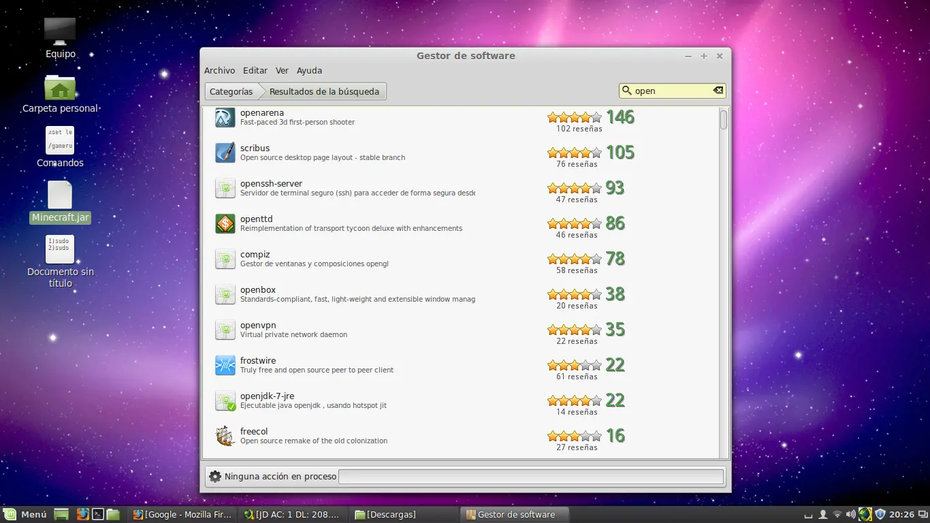The width and height of the screenshot is (930, 523).
Task: Click in the search field containing 'open'
Action: tap(671, 91)
